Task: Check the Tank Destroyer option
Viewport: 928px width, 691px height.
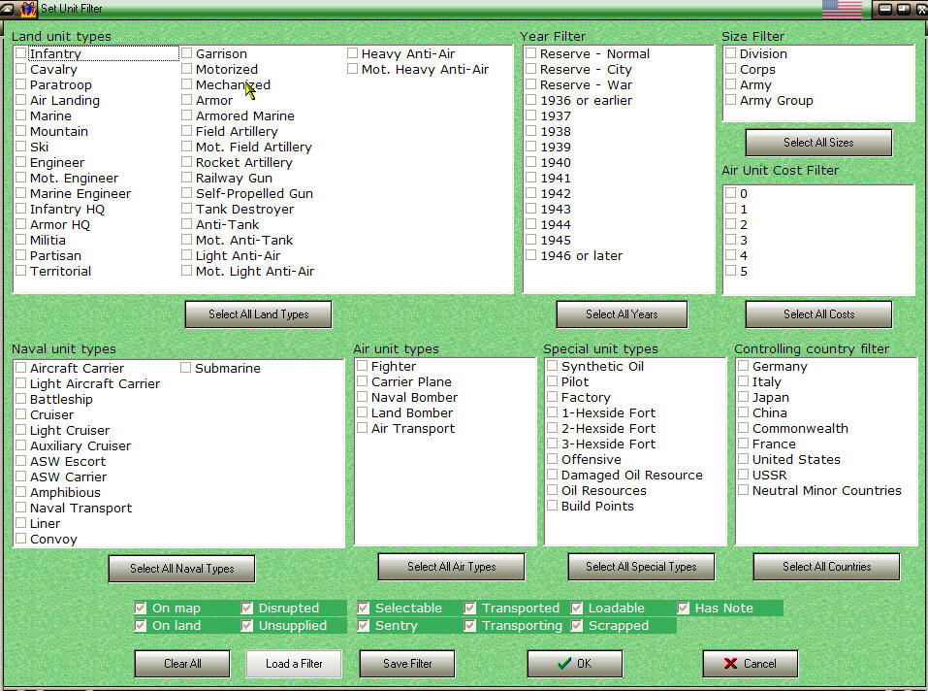Action: pyautogui.click(x=187, y=209)
